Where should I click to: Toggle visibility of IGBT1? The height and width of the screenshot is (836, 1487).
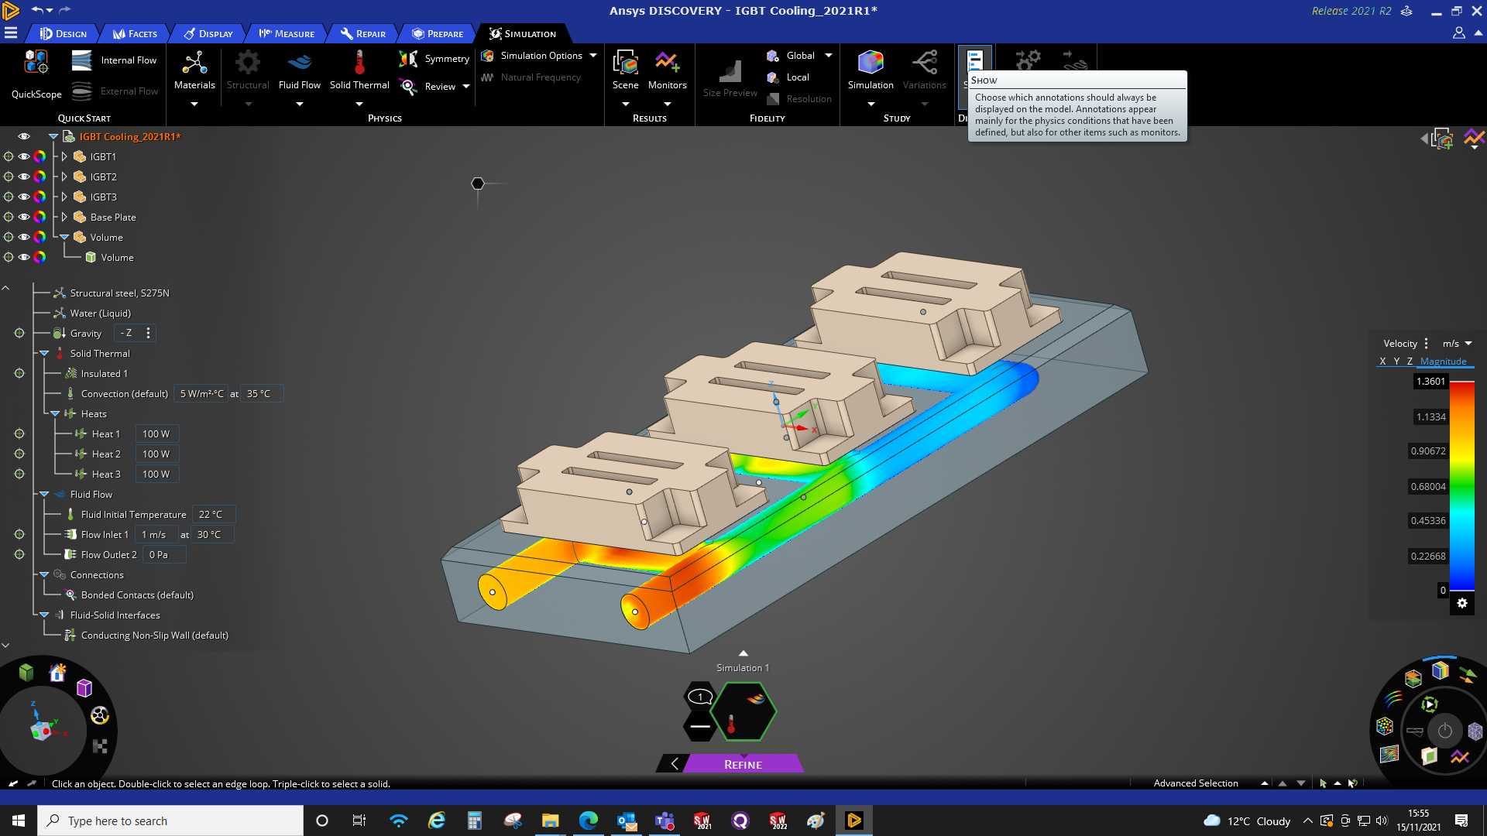click(24, 156)
